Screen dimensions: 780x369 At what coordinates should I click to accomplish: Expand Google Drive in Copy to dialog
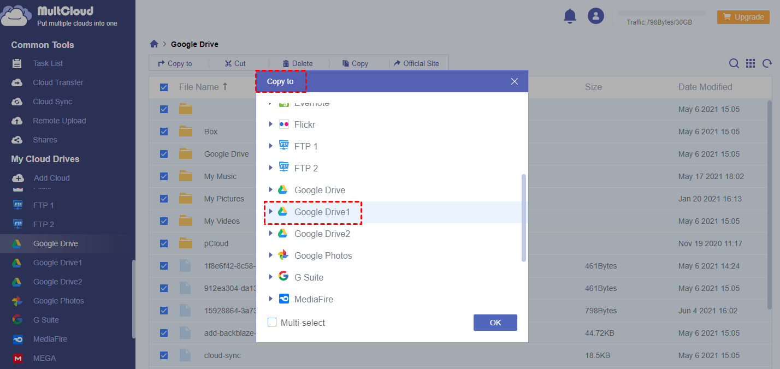(270, 190)
